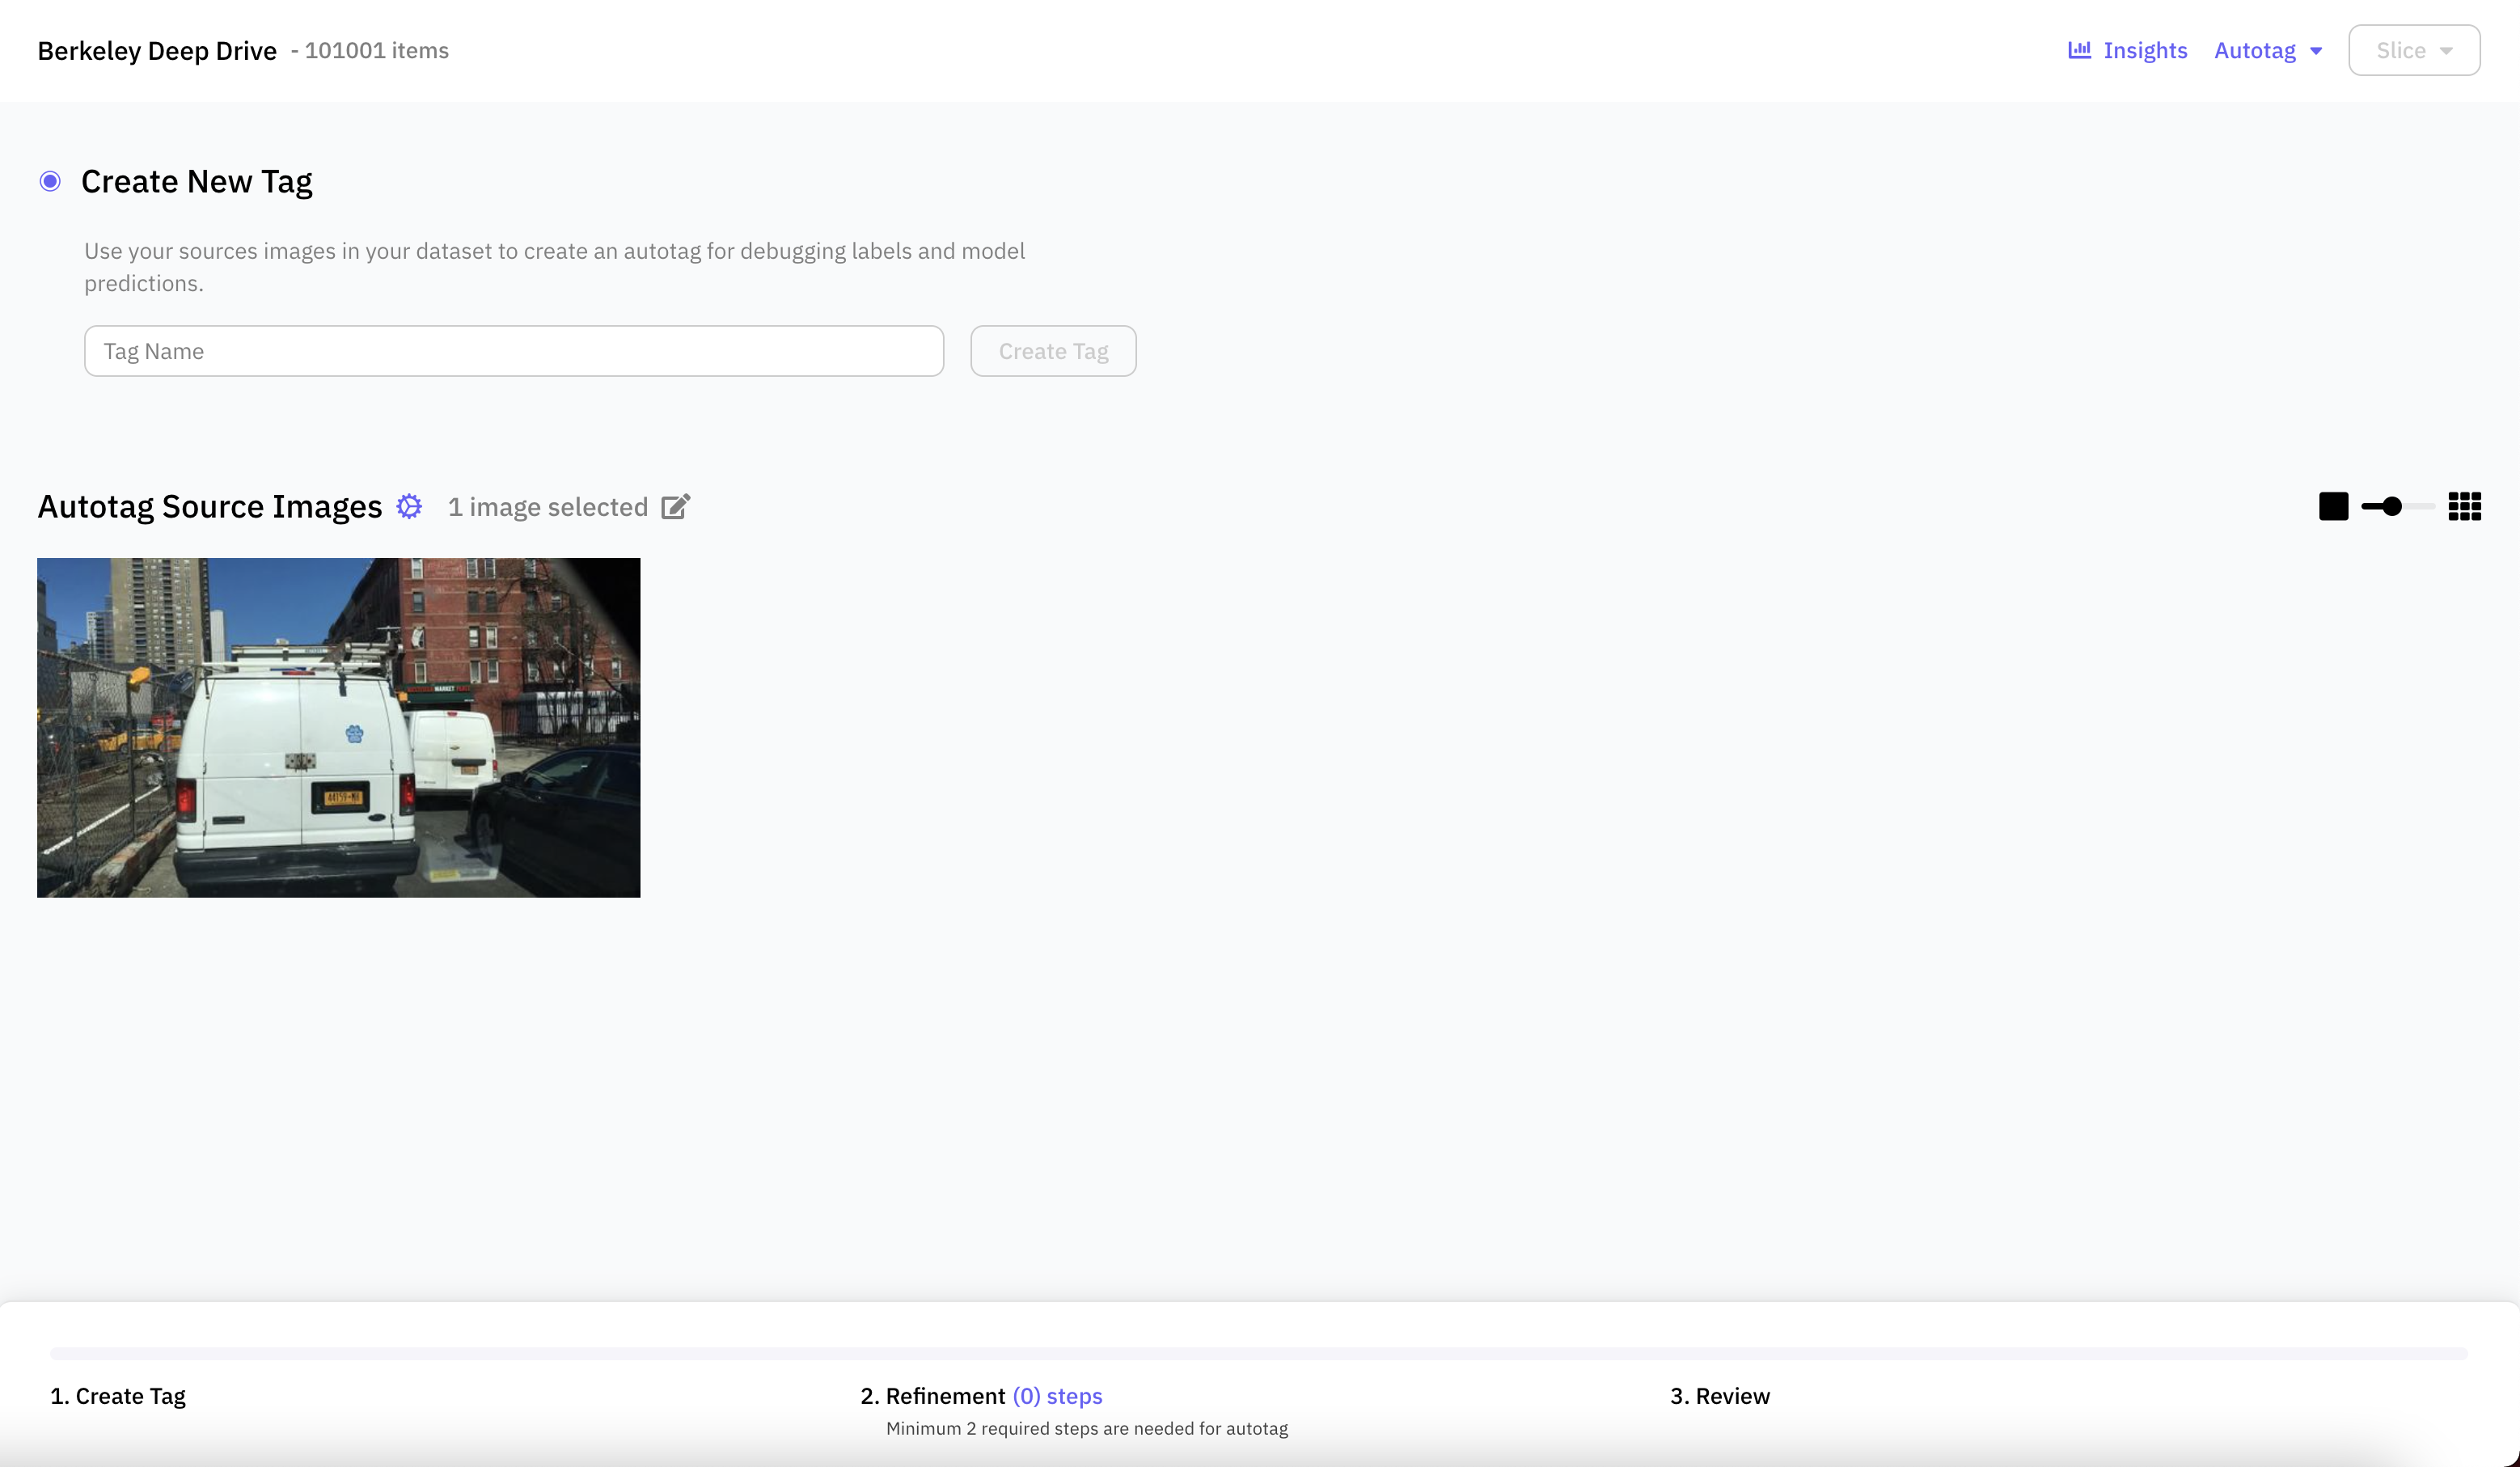This screenshot has width=2520, height=1467.
Task: Adjust the thumbnail size slider handle
Action: tap(2392, 507)
